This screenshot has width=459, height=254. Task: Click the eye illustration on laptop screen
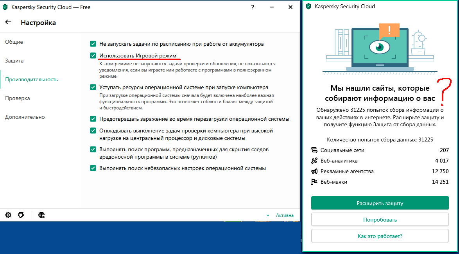click(x=380, y=47)
